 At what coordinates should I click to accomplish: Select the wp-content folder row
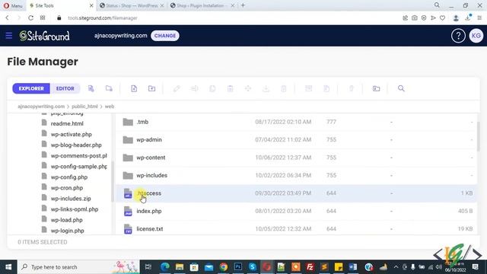[x=296, y=158]
